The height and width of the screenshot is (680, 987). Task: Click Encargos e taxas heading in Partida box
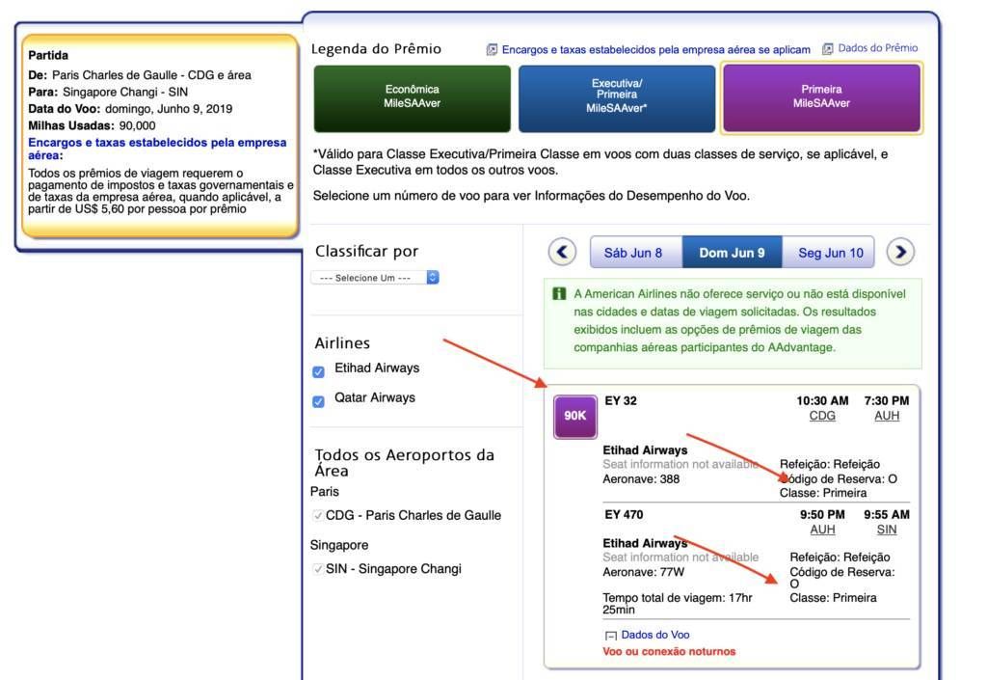[157, 149]
